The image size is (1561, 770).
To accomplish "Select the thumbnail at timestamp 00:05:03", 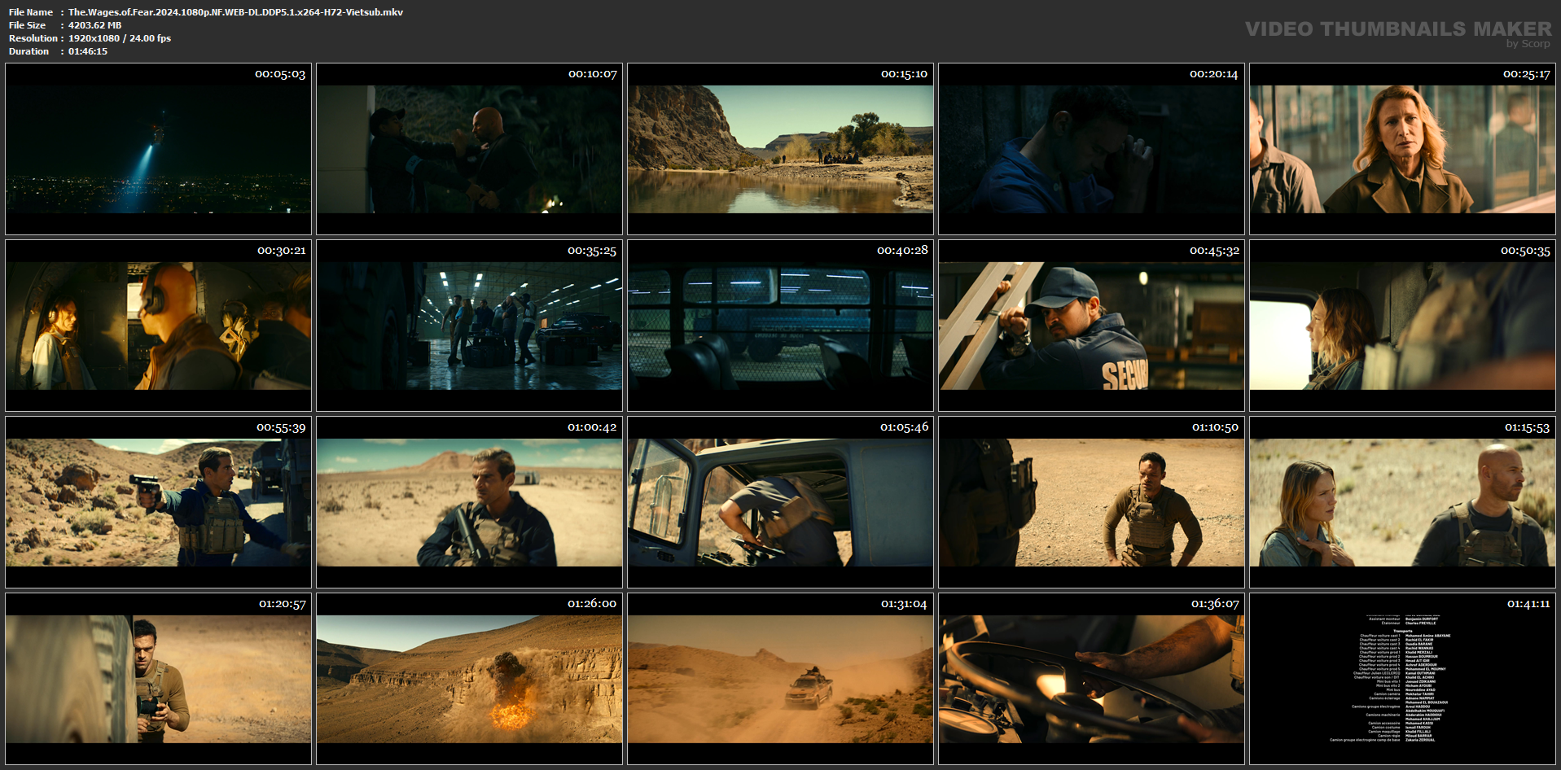I will pyautogui.click(x=158, y=149).
